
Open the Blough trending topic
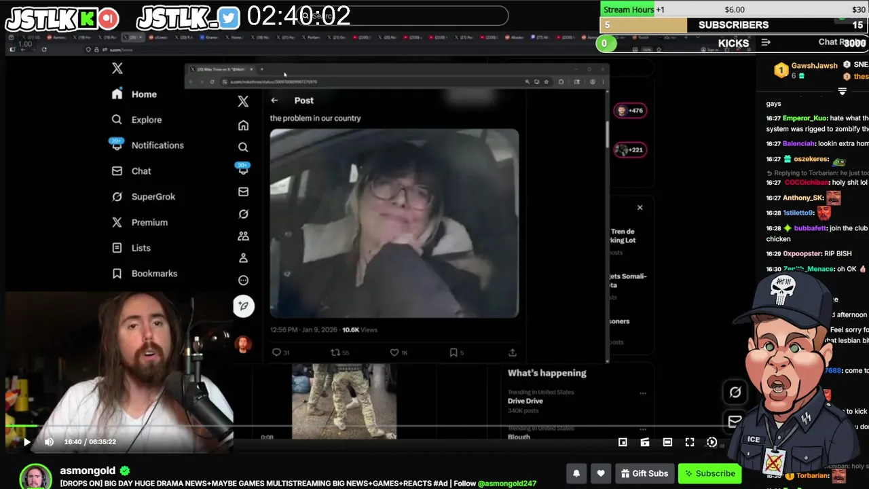pos(519,437)
